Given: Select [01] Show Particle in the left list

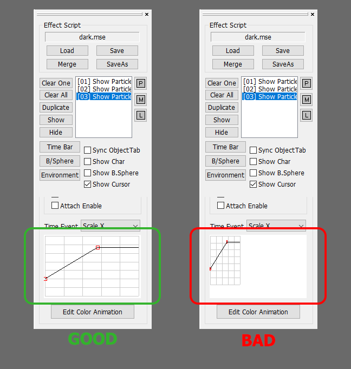Looking at the screenshot, I should 104,81.
